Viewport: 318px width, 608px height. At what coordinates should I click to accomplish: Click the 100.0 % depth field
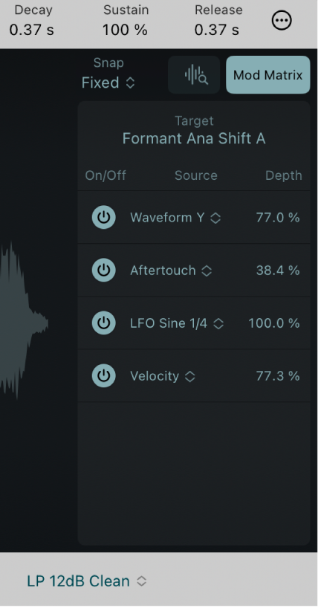pyautogui.click(x=273, y=323)
